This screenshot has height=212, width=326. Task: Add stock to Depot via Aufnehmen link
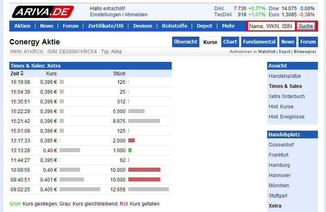[285, 52]
